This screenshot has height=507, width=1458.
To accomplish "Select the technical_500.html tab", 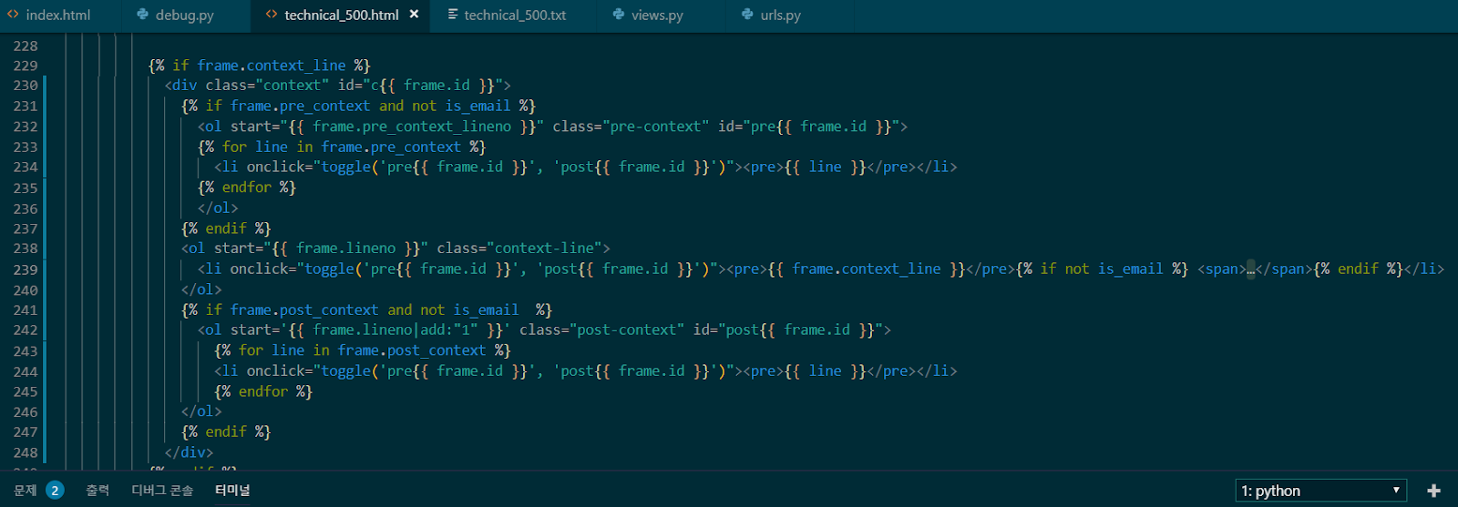I will tap(342, 15).
